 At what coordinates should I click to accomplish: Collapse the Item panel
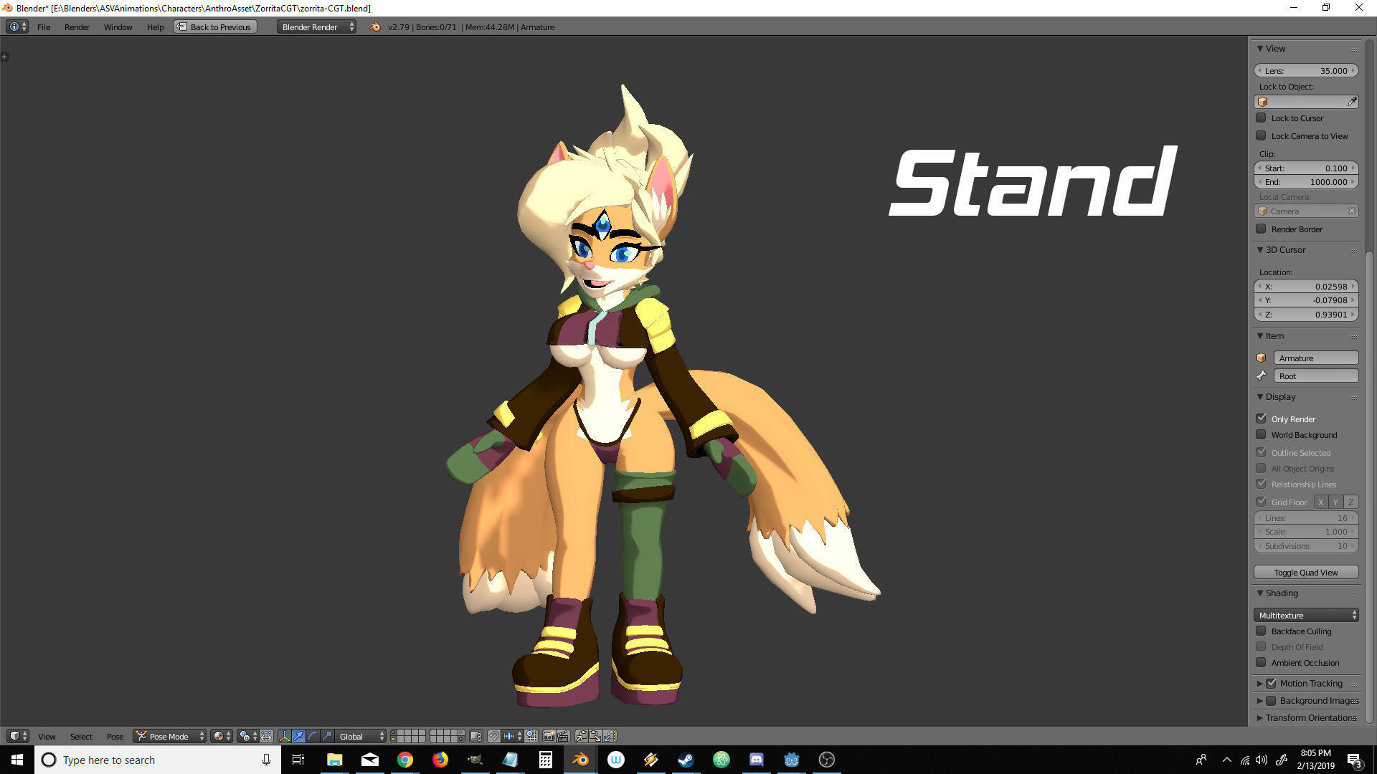[1260, 335]
